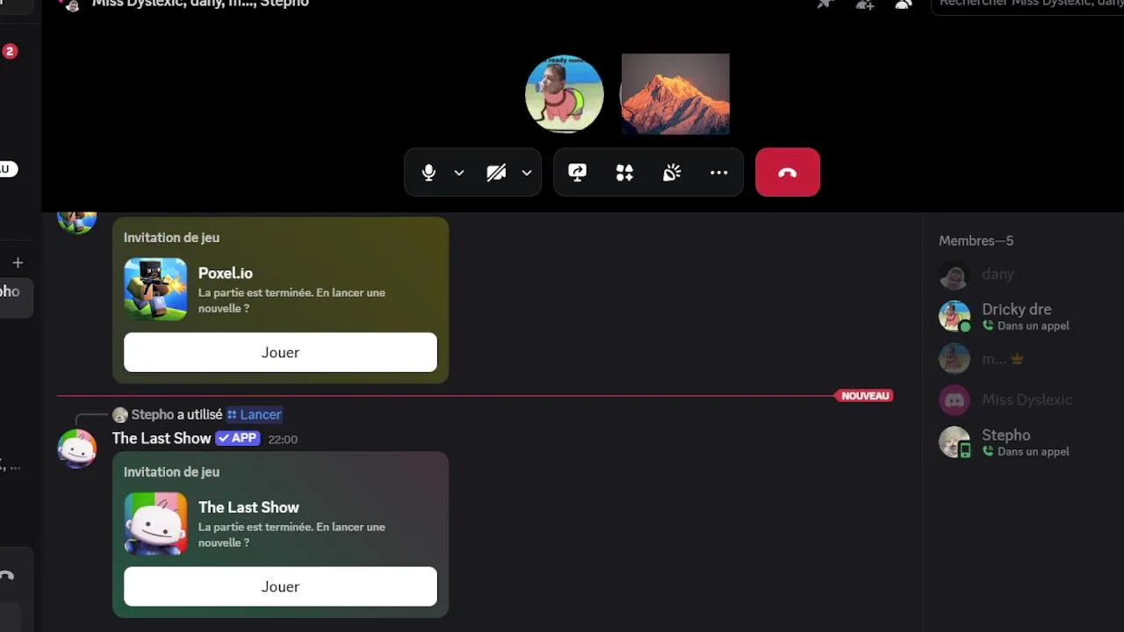Mute the microphone in the call
Screen dimensions: 1124x632
(x=429, y=173)
